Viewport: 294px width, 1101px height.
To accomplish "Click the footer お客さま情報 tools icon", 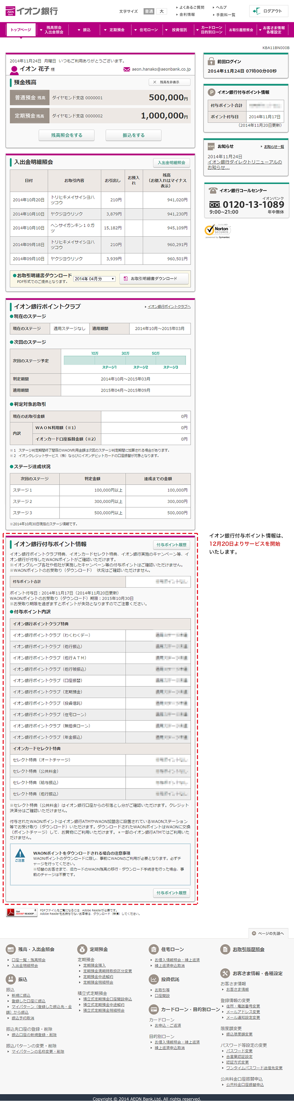I will point(225,973).
